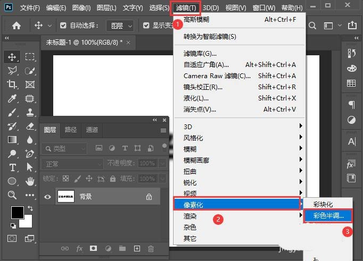The width and height of the screenshot is (363, 261).
Task: Click the share export icon
Action: tap(352, 25)
